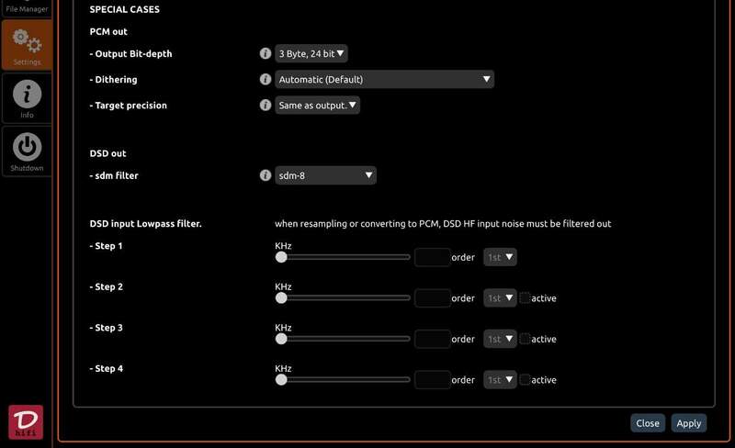
Task: Enable the Step 2 active checkbox
Action: coord(525,297)
